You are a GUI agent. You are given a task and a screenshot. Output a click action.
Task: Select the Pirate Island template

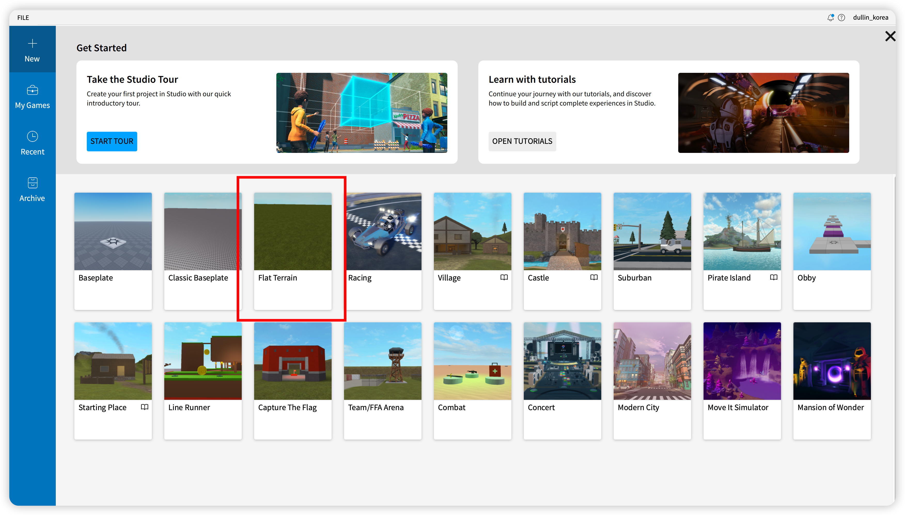pyautogui.click(x=742, y=251)
